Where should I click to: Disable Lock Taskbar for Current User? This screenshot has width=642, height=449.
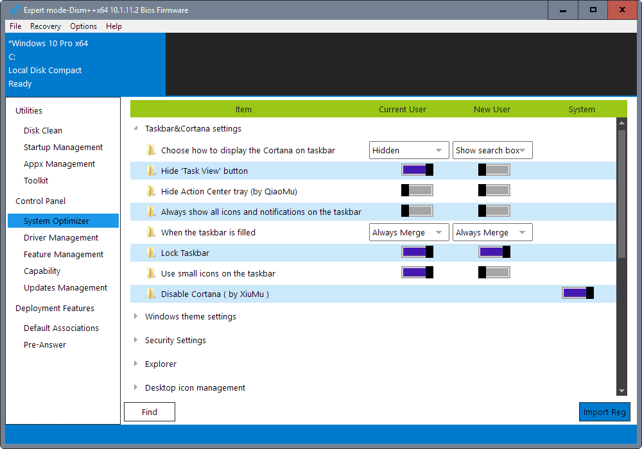click(417, 251)
